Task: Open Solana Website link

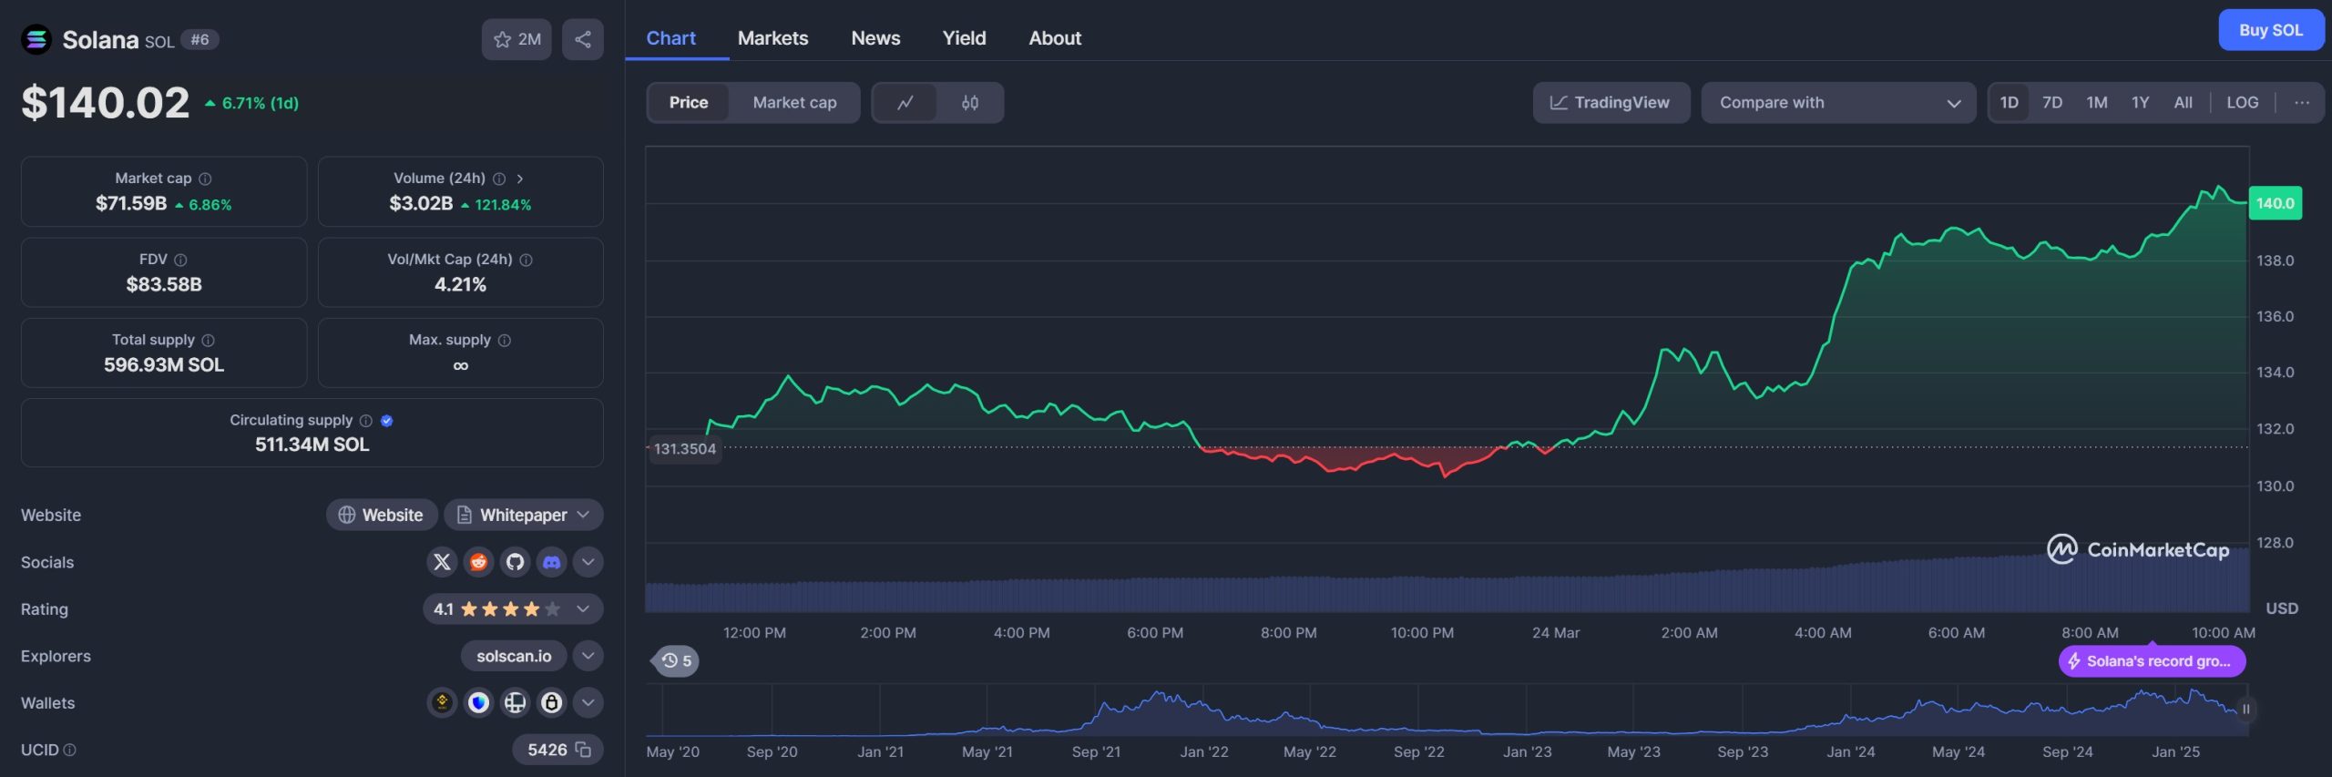Action: (x=382, y=515)
